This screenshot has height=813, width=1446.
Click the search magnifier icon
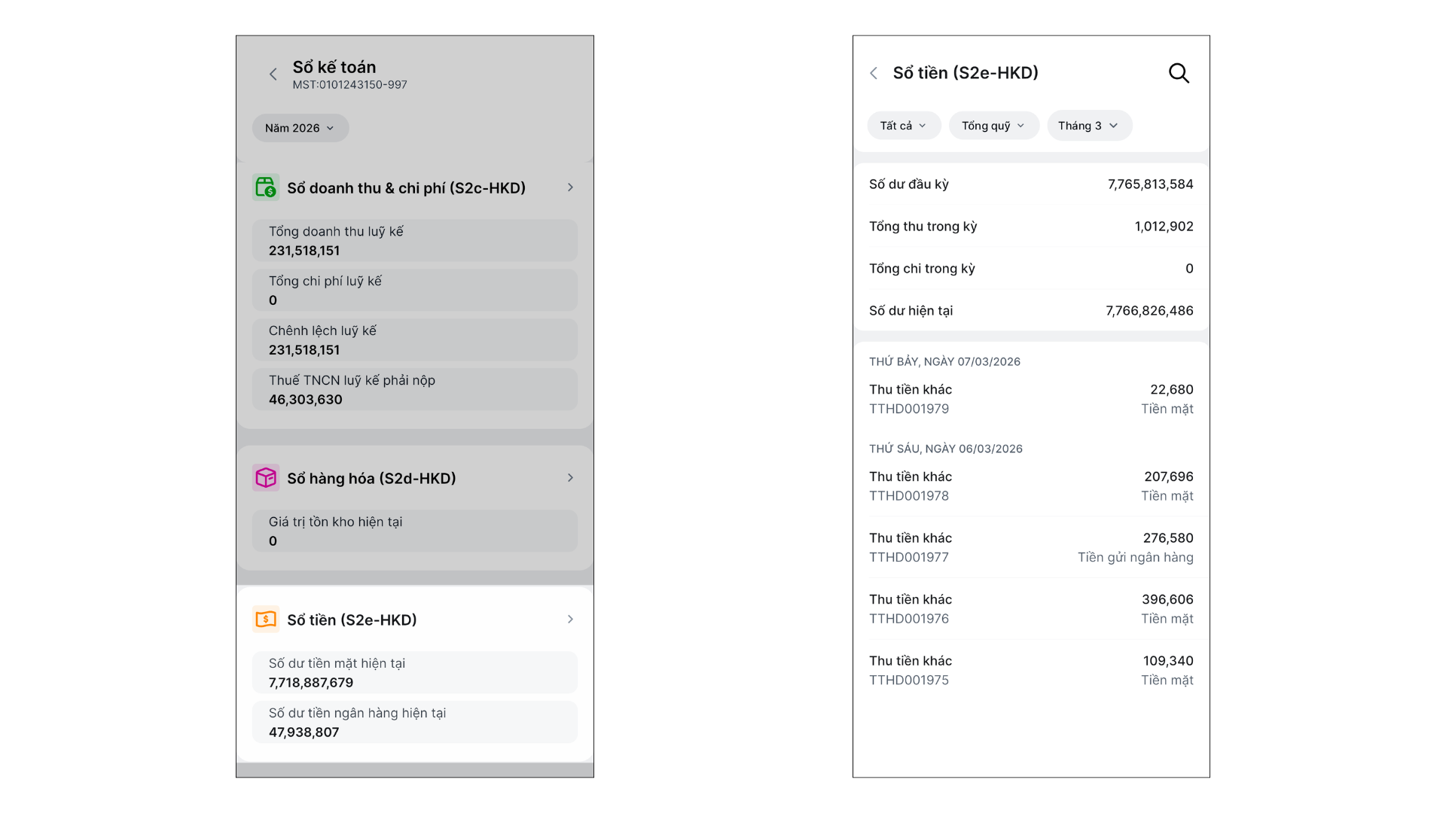click(1179, 73)
